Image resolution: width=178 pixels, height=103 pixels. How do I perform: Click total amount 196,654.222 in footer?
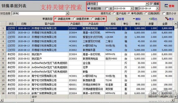166,97
